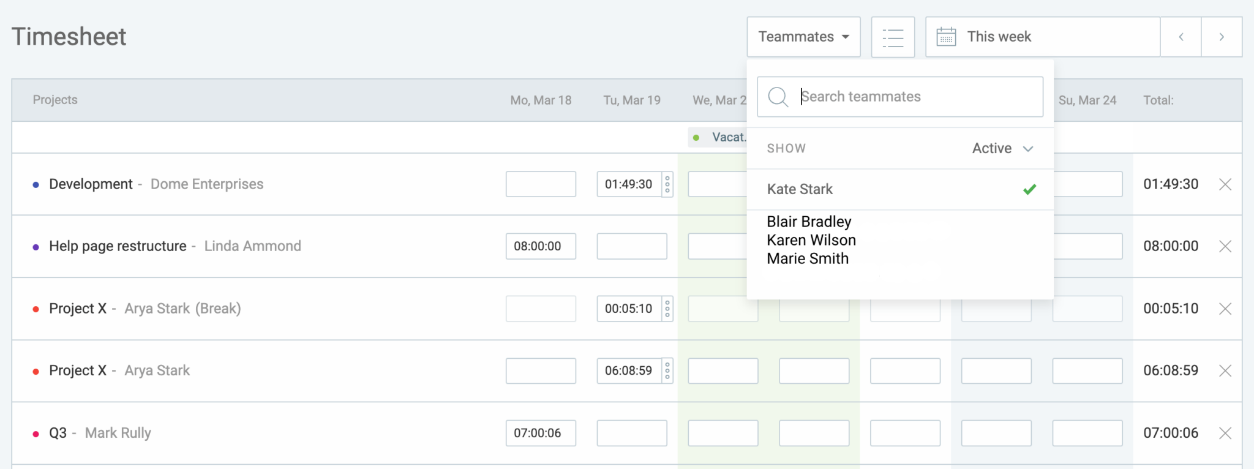
Task: Click the purple Help page restructure project dot
Action: 35,246
